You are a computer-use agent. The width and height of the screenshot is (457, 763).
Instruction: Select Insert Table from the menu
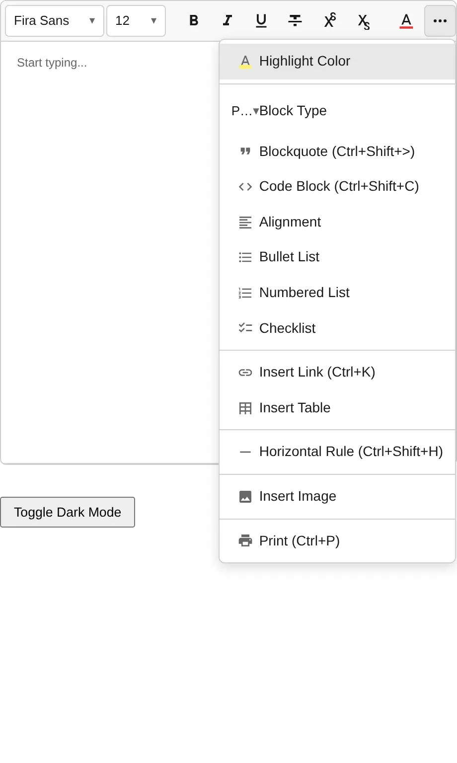(x=295, y=407)
